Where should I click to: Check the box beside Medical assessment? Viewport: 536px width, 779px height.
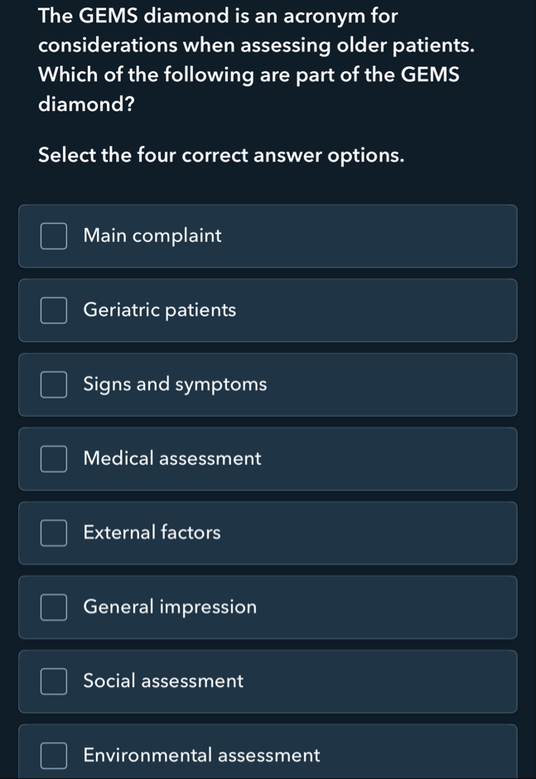click(54, 459)
